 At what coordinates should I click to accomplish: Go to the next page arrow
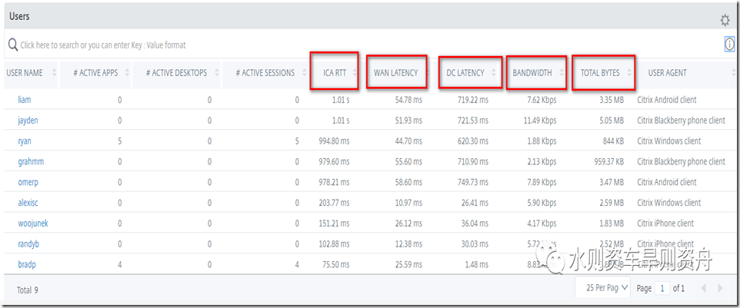pyautogui.click(x=720, y=288)
